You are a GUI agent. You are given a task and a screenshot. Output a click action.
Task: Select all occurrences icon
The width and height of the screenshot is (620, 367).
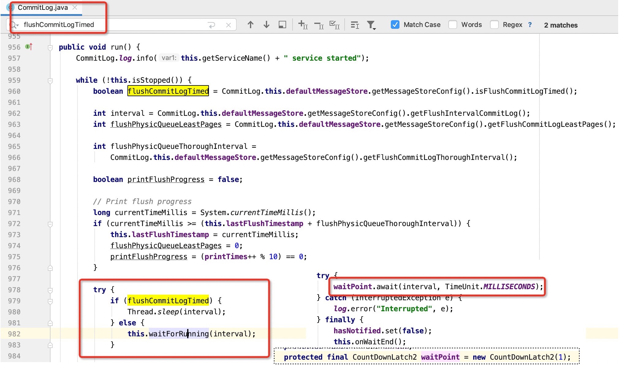tap(334, 25)
